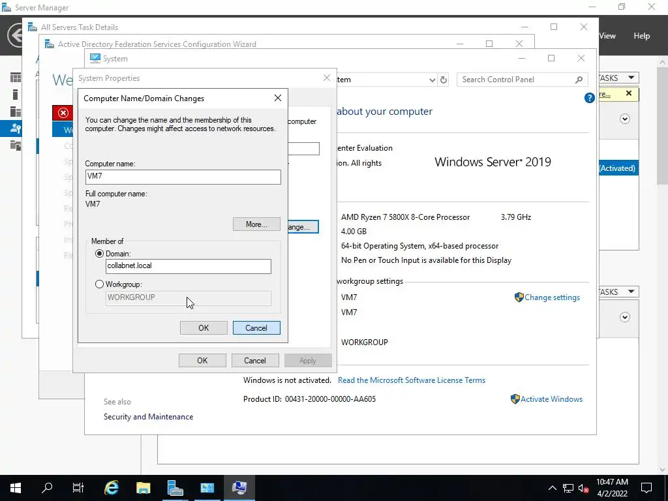Screen dimensions: 668x501
Task: Click the More... button
Action: [256, 224]
